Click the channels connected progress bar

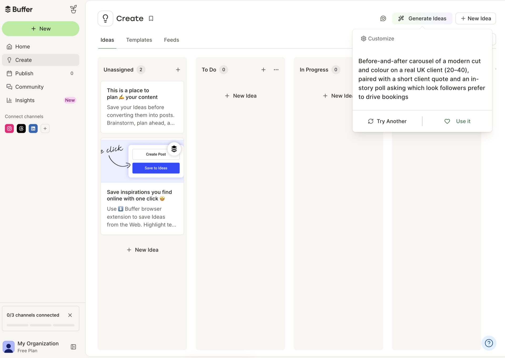point(41,325)
